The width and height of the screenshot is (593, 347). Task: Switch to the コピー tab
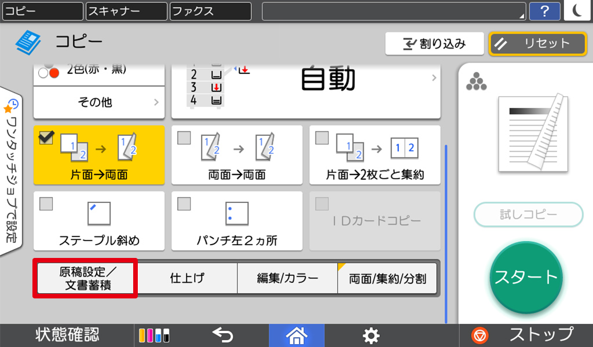pyautogui.click(x=43, y=11)
